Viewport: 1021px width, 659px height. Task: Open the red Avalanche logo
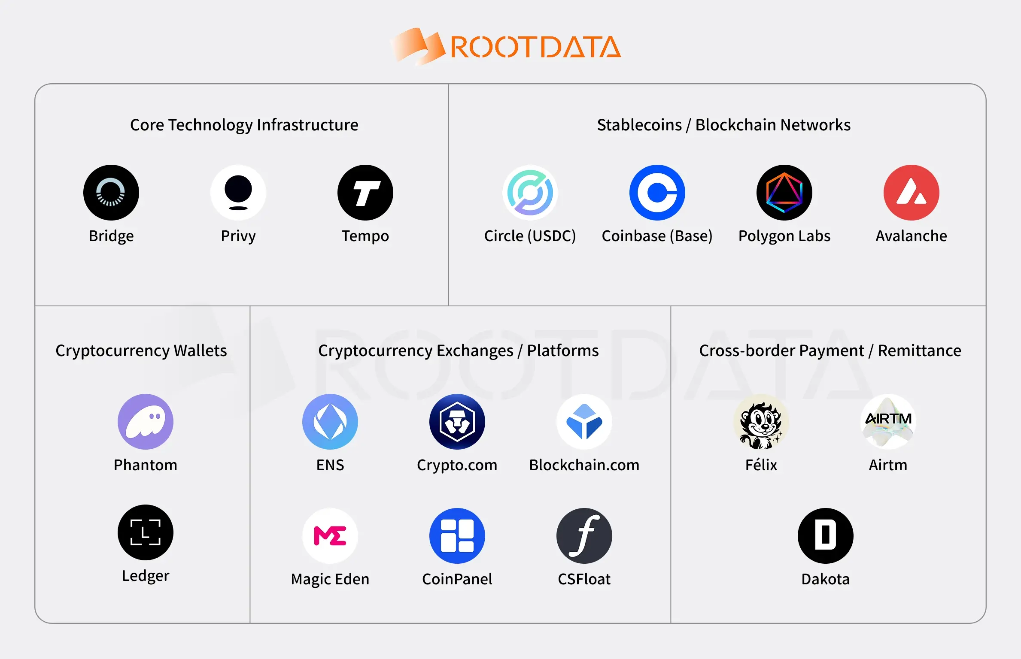[912, 193]
